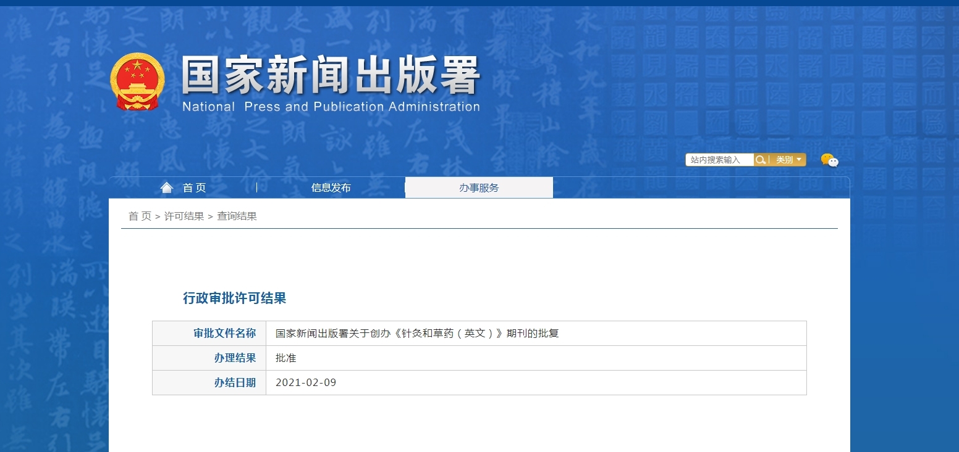Go to 首页 via the breadcrumb
The height and width of the screenshot is (452, 959).
pyautogui.click(x=140, y=216)
